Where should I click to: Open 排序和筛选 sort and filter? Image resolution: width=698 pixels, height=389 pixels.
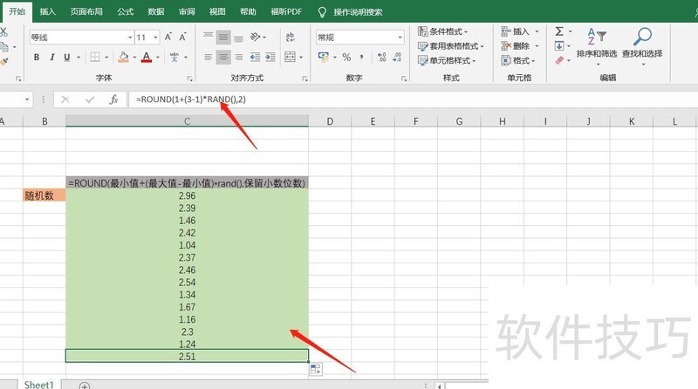point(597,46)
